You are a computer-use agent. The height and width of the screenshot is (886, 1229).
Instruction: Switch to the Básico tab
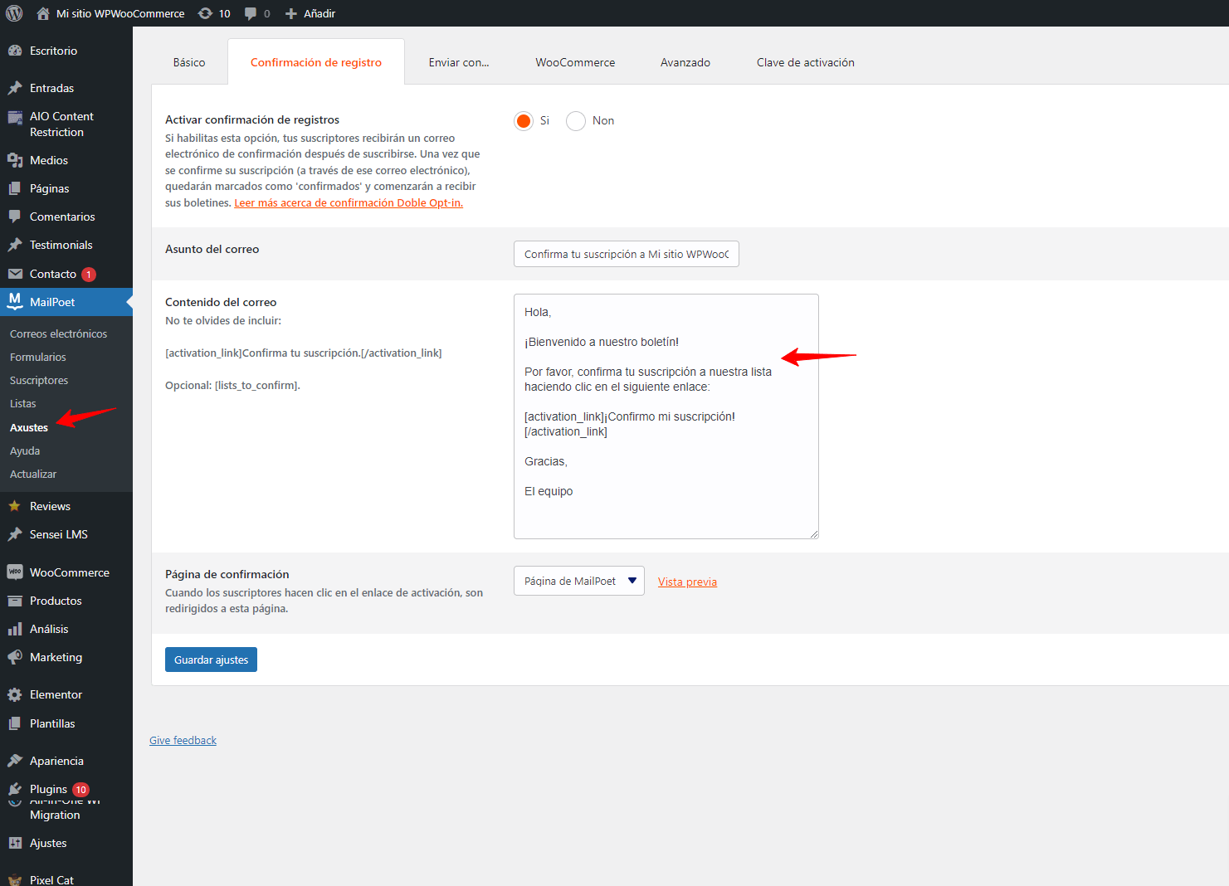(x=189, y=62)
